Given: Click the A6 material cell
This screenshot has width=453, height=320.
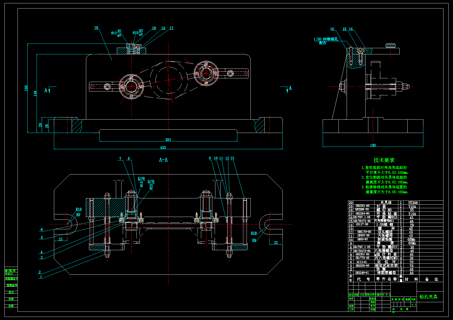Looking at the screenshot, I should 411,273.
